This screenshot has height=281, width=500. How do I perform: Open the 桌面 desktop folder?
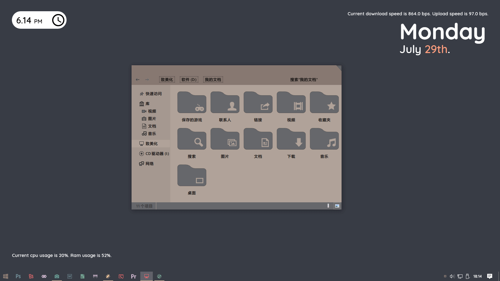coord(192,176)
